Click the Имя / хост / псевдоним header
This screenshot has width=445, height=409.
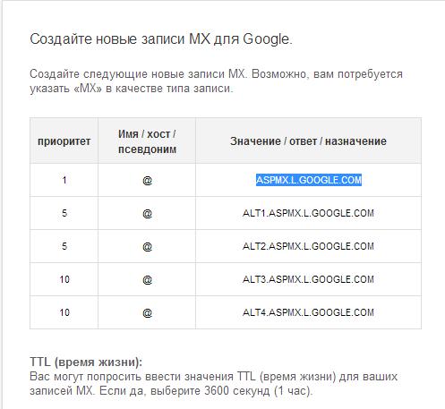(x=147, y=141)
